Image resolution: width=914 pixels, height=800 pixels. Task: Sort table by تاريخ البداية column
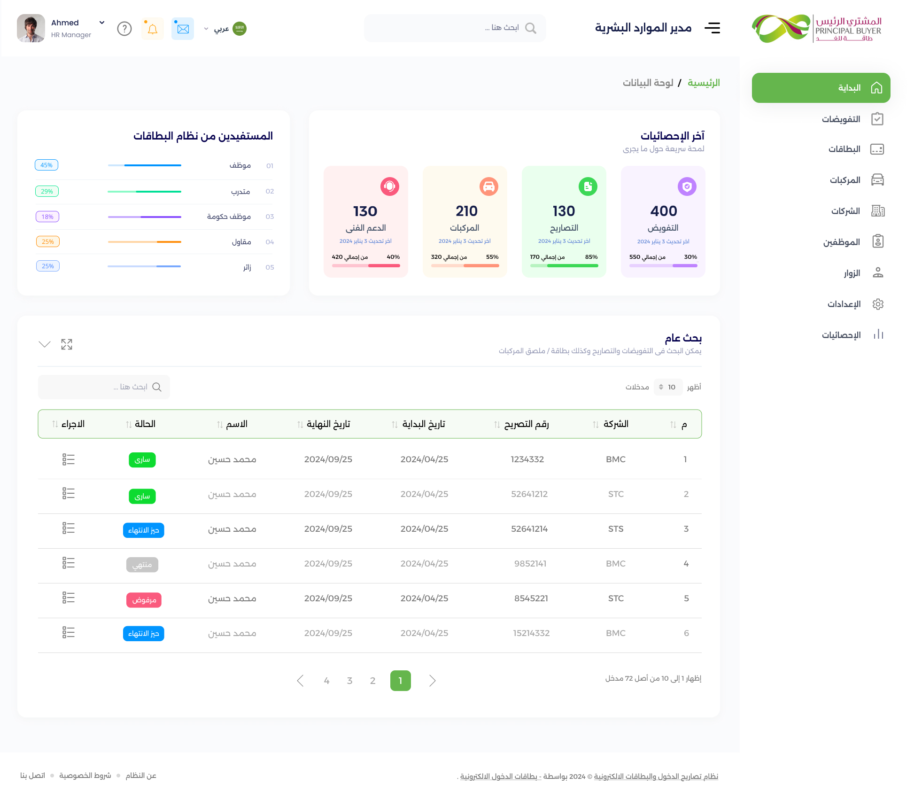coord(418,424)
